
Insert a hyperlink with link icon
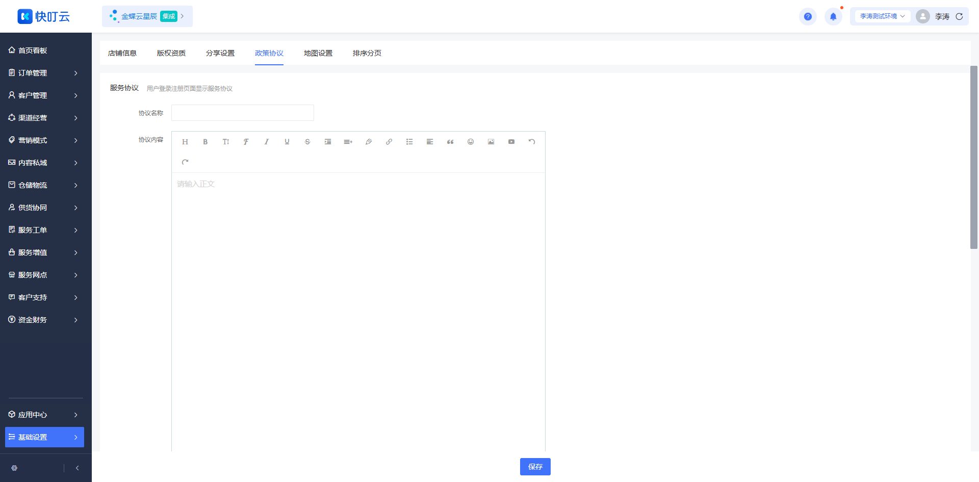(389, 142)
